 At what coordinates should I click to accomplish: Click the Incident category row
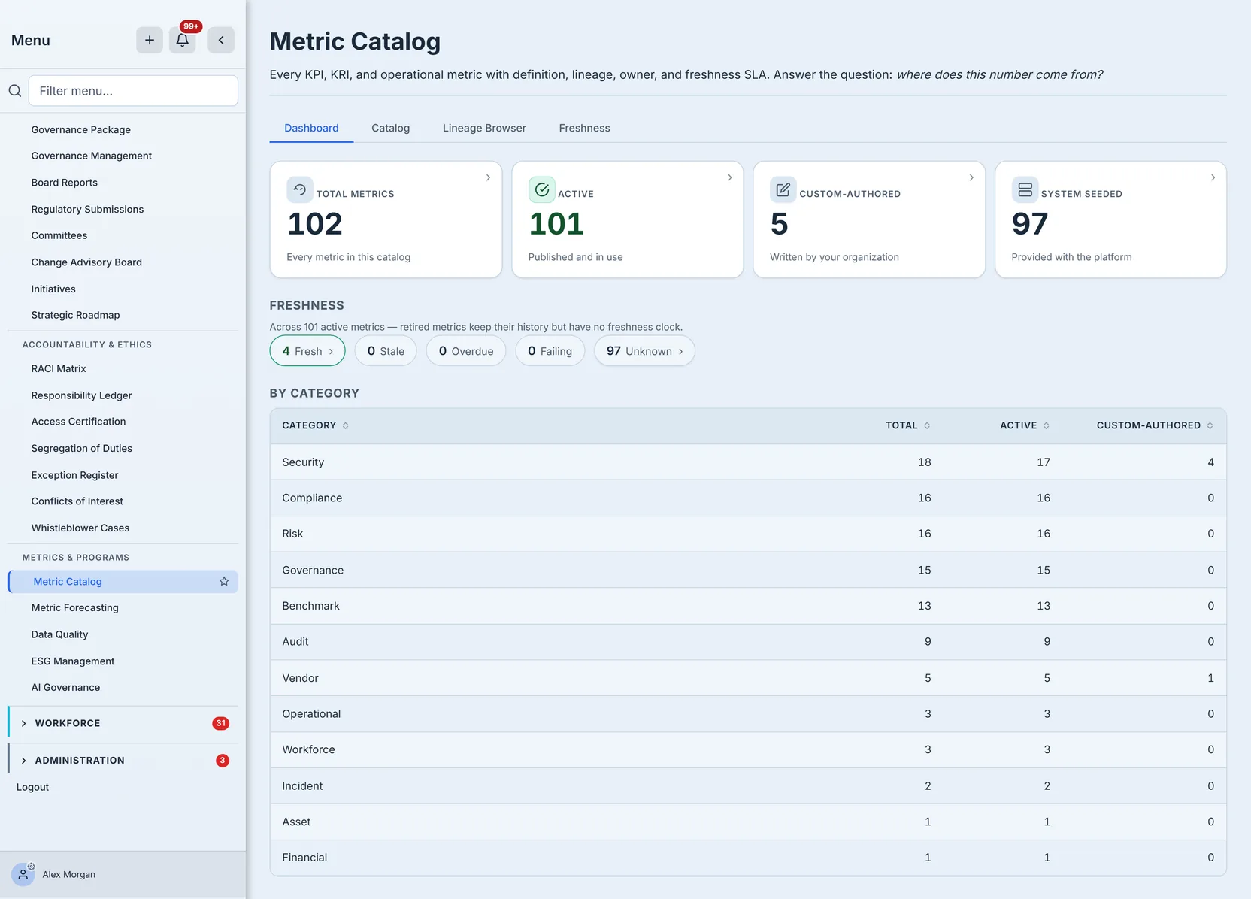tap(748, 785)
